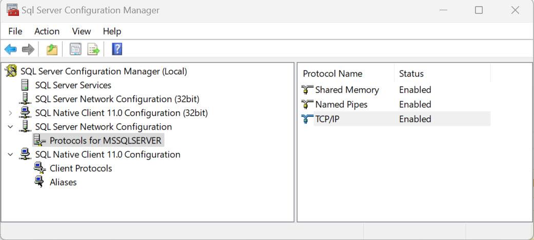Click the Up one level folder icon
Screen dimensions: 534x240
[x=52, y=49]
